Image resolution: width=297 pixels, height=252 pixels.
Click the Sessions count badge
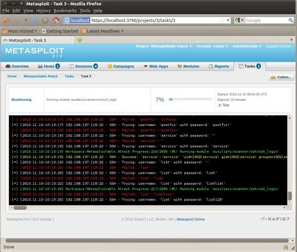[x=95, y=66]
